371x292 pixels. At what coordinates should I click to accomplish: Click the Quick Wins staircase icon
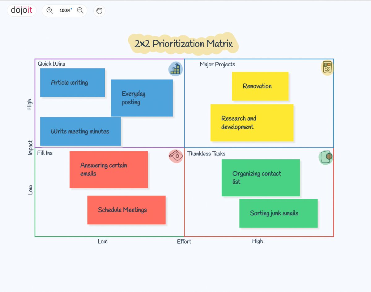(176, 69)
